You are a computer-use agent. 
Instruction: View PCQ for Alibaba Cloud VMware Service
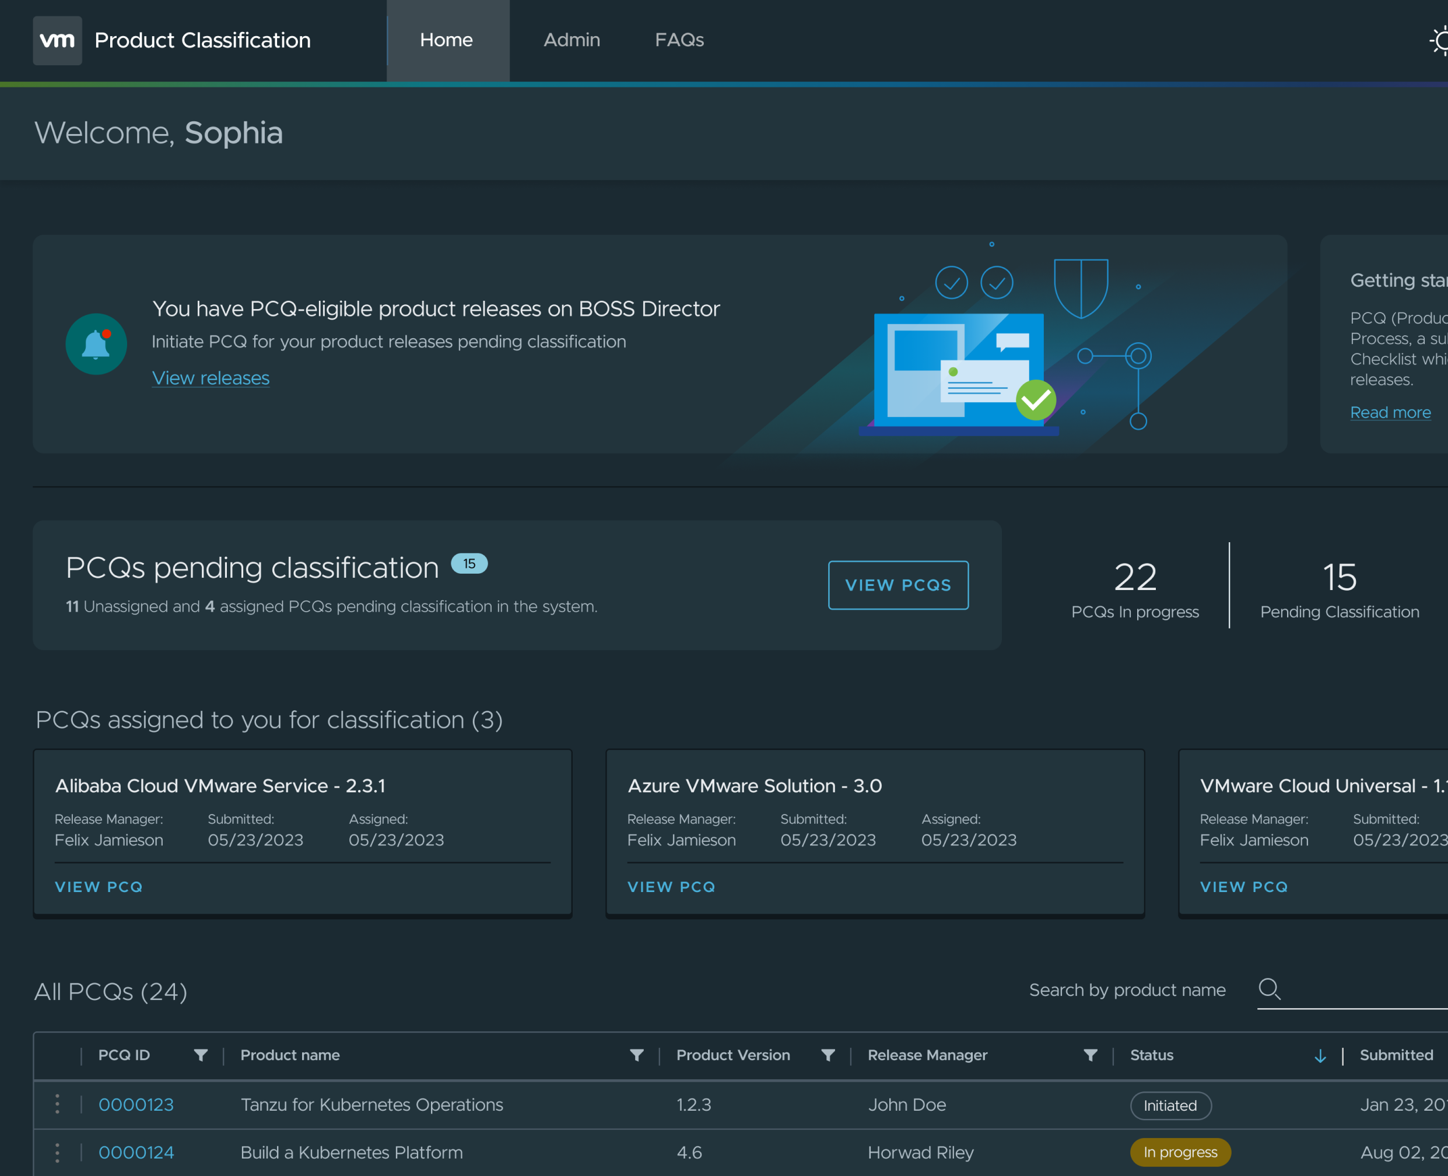[x=98, y=886]
